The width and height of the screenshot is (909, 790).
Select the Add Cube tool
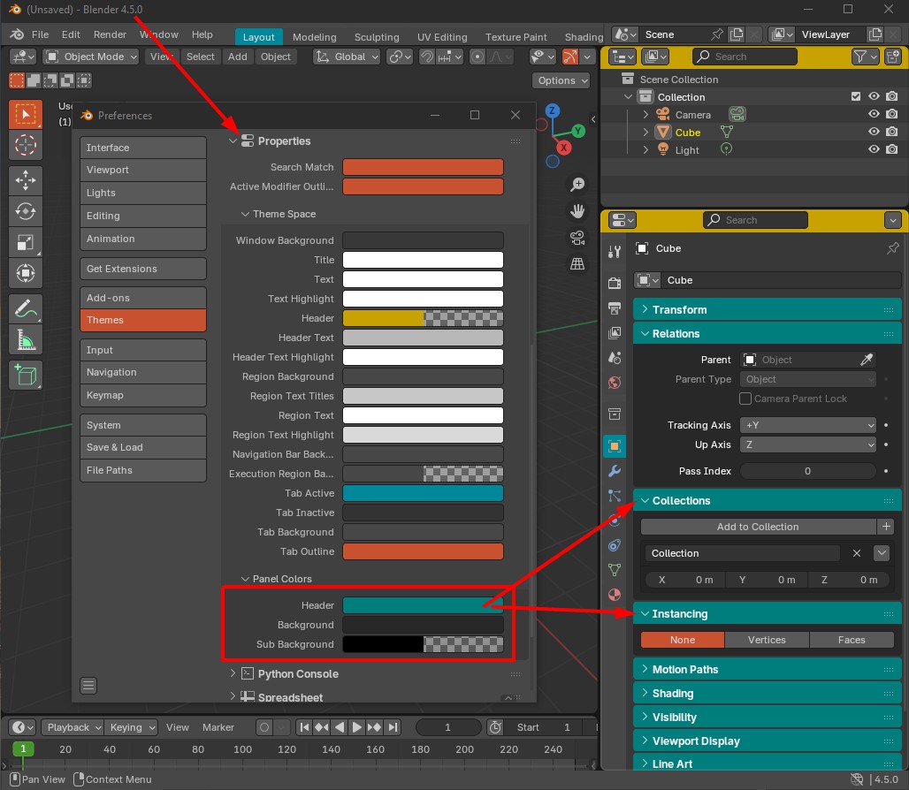point(25,375)
